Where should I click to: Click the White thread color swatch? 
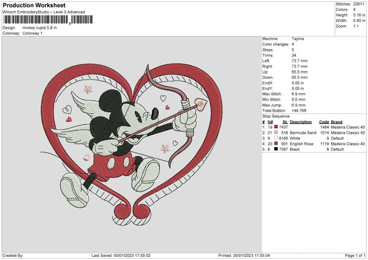pyautogui.click(x=276, y=138)
